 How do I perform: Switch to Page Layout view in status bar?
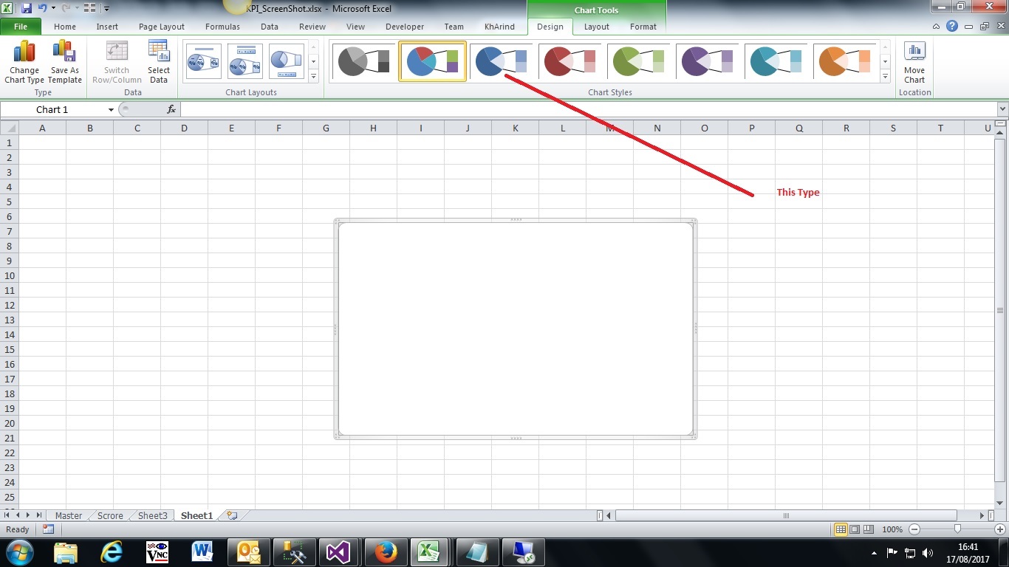pos(855,529)
